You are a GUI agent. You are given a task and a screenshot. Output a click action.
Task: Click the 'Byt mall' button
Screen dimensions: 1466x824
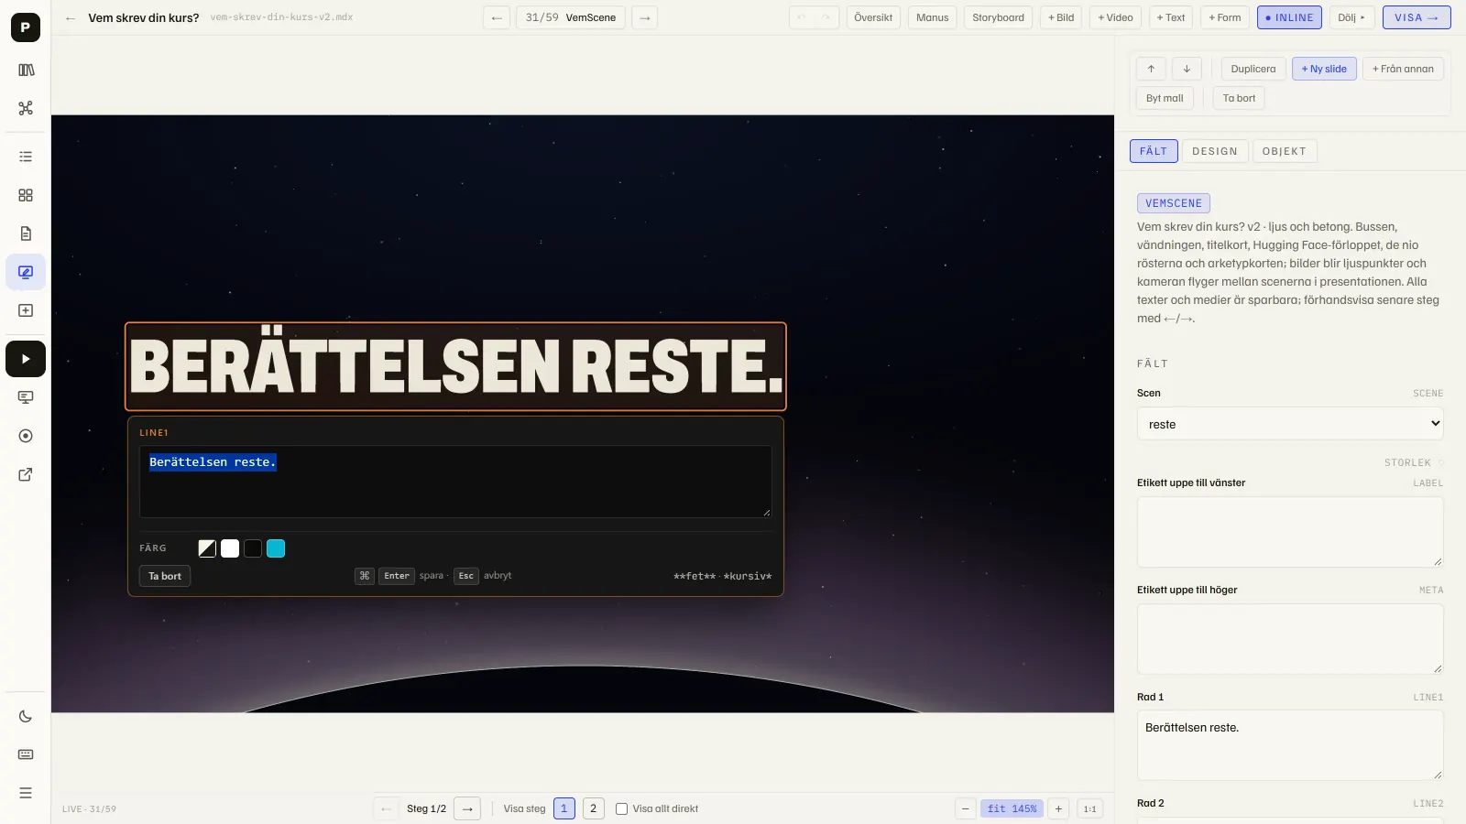tap(1165, 98)
